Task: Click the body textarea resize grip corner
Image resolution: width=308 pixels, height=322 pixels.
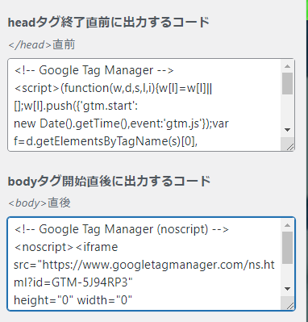Action: coord(289,305)
